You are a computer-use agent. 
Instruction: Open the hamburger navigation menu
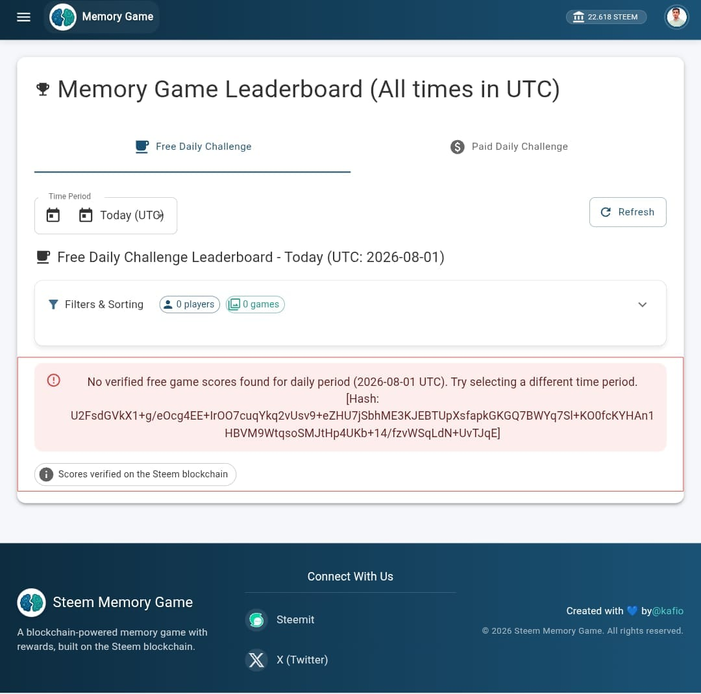pos(24,17)
